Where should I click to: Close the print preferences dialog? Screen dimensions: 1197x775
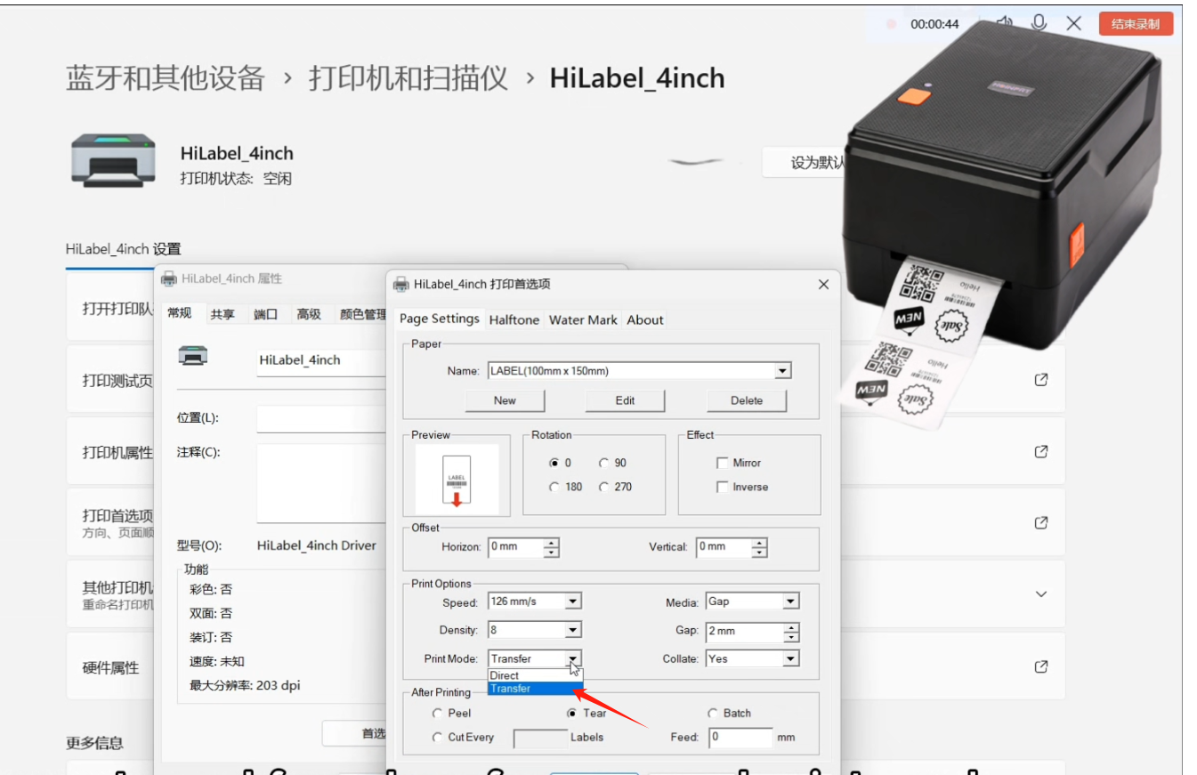(823, 285)
